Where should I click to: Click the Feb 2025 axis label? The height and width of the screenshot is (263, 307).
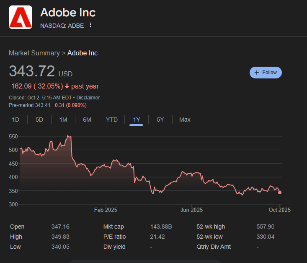pos(106,210)
